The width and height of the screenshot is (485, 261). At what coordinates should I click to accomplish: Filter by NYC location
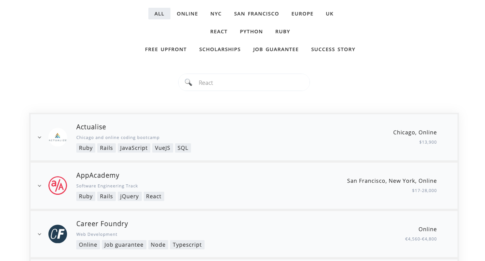(216, 14)
